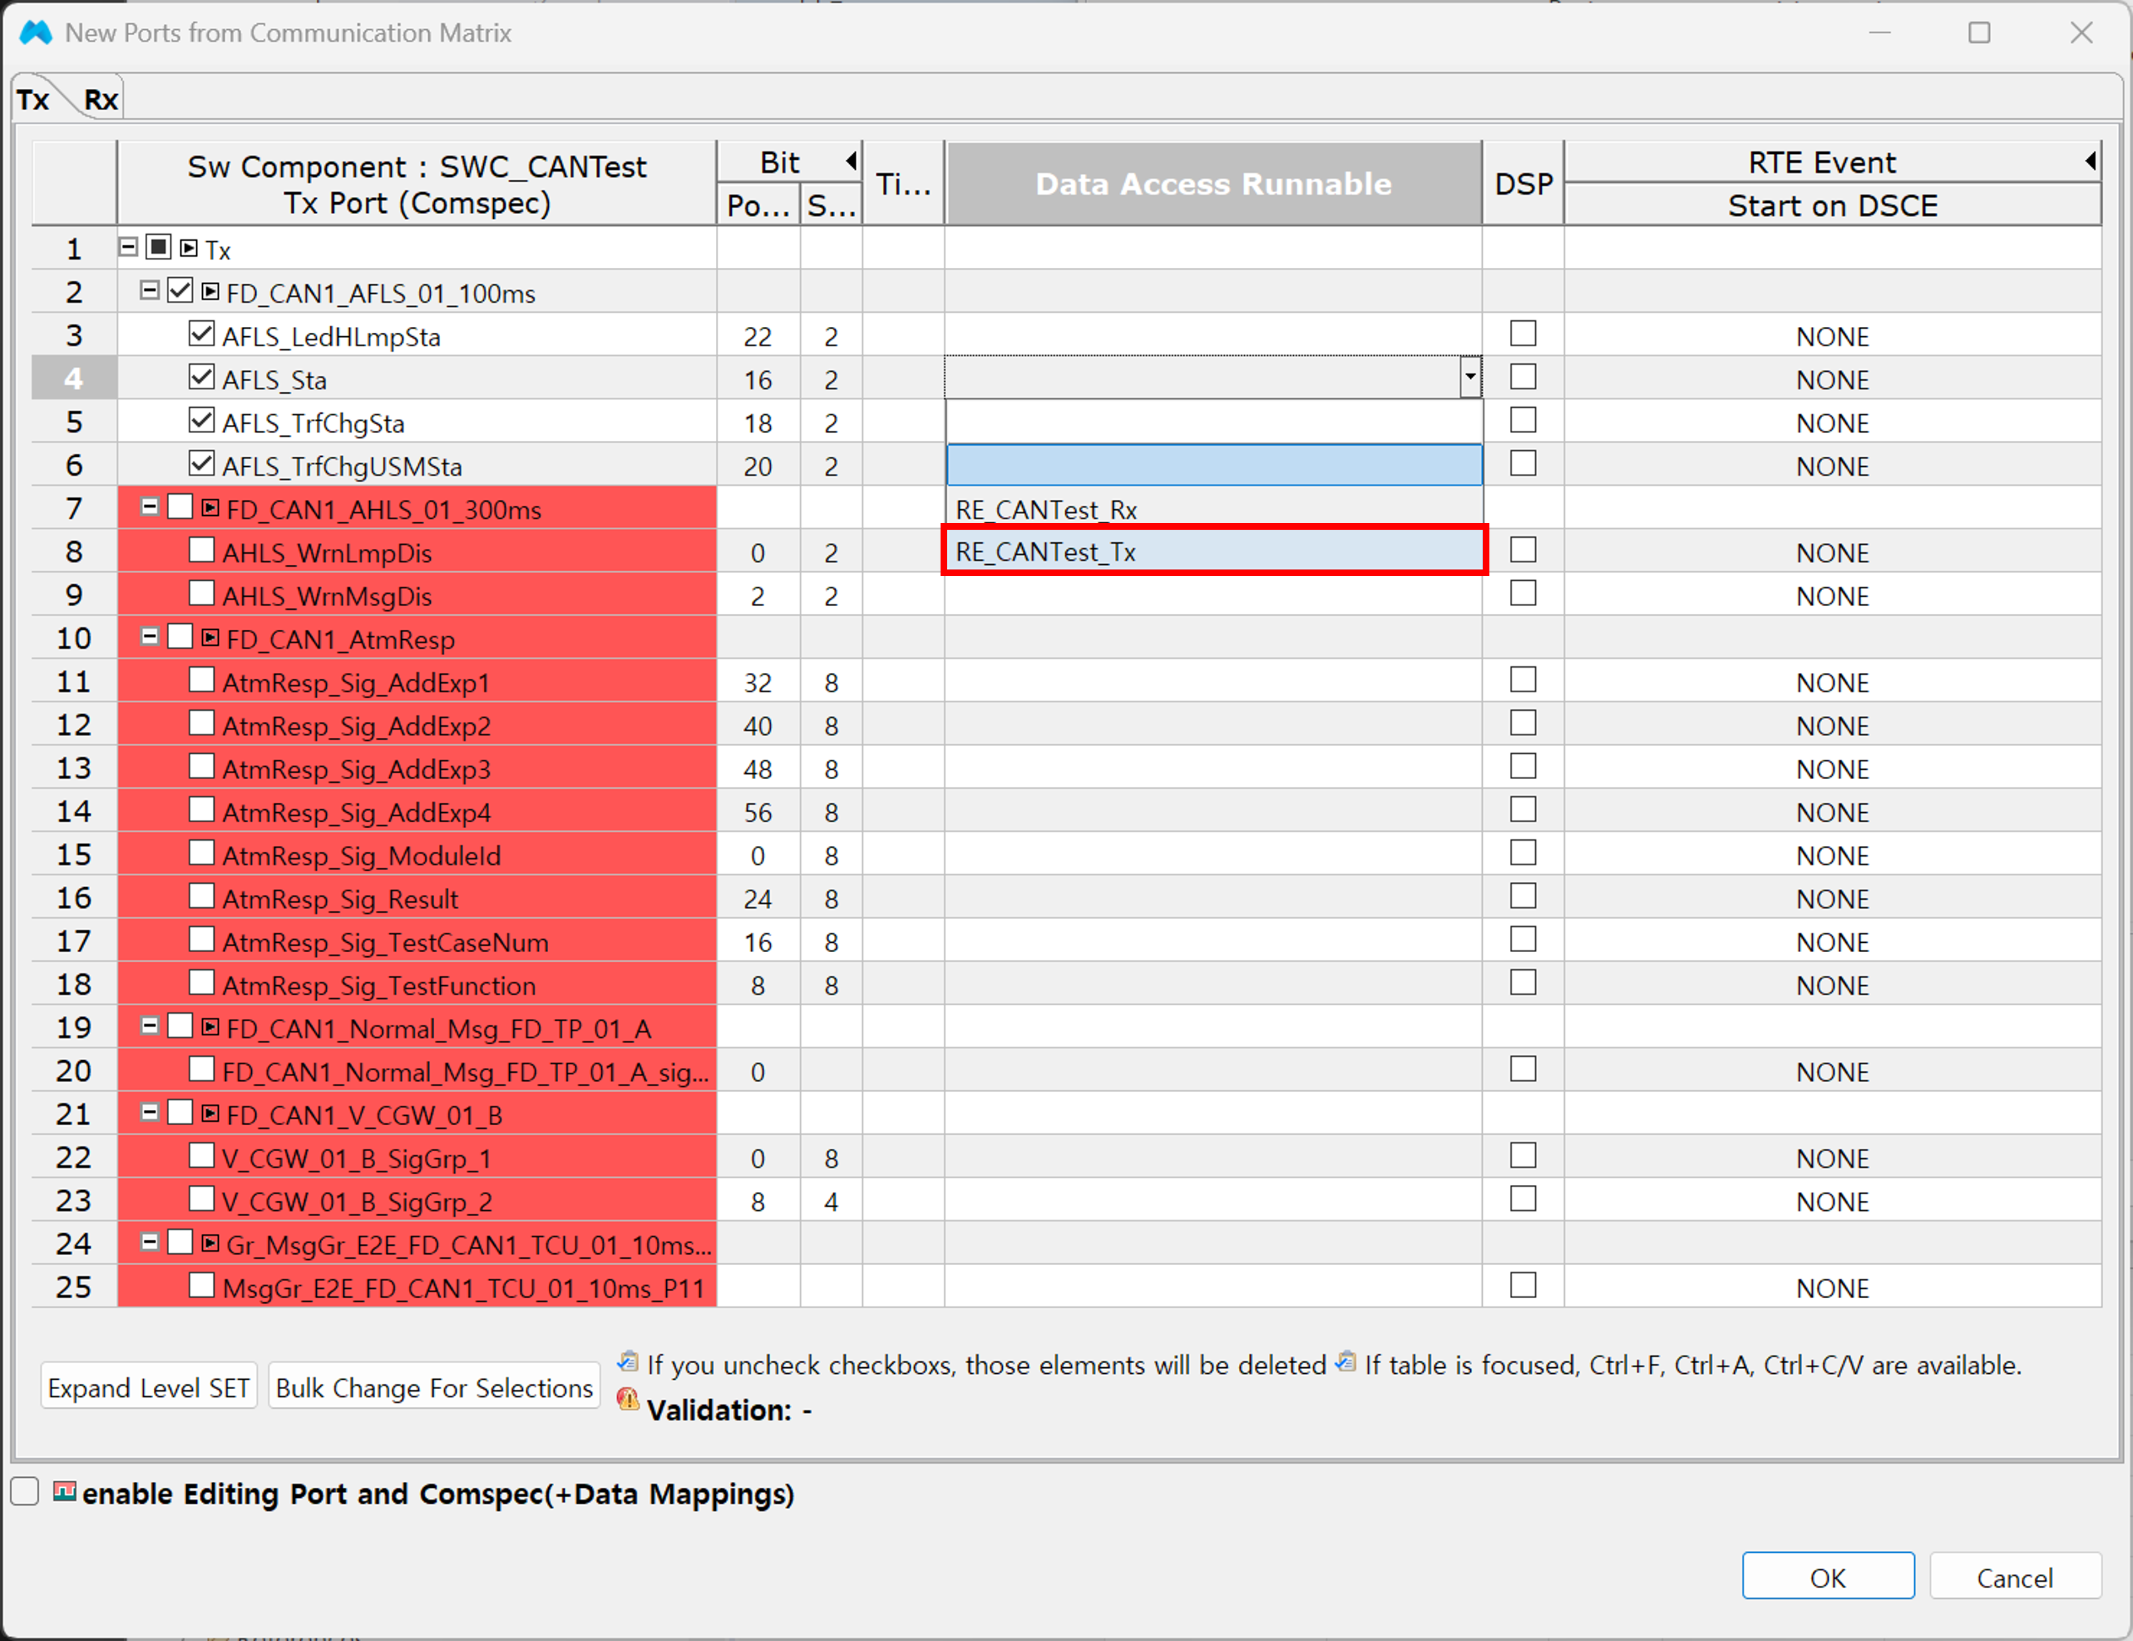Uncheck the AFLS_TrfChgUSMSta checkbox
Image resolution: width=2133 pixels, height=1641 pixels.
(202, 463)
